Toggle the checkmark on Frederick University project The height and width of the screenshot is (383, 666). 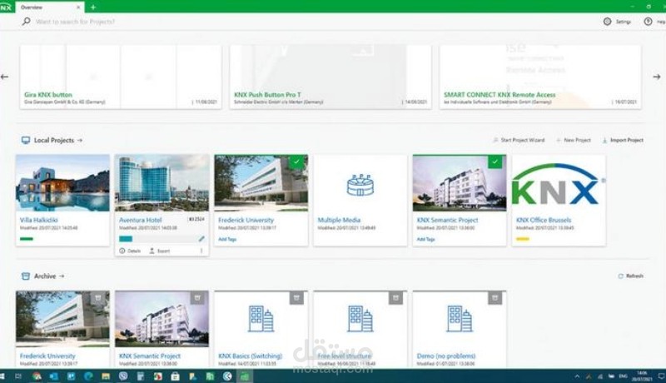pyautogui.click(x=296, y=162)
